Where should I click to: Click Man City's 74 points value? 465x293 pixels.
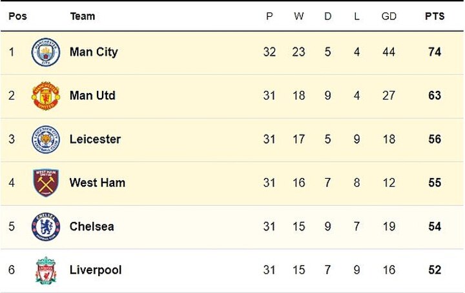pyautogui.click(x=434, y=52)
